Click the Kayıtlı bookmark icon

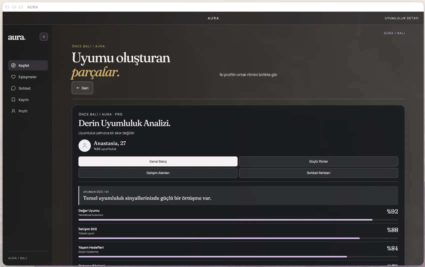(x=13, y=100)
